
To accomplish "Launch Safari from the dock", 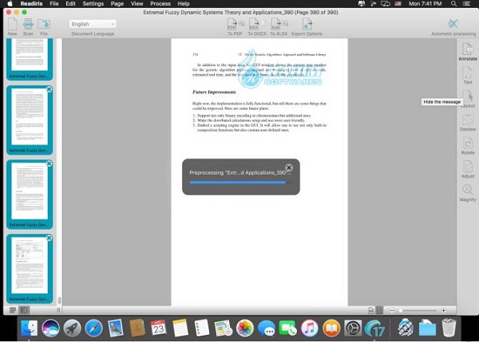I will click(93, 328).
